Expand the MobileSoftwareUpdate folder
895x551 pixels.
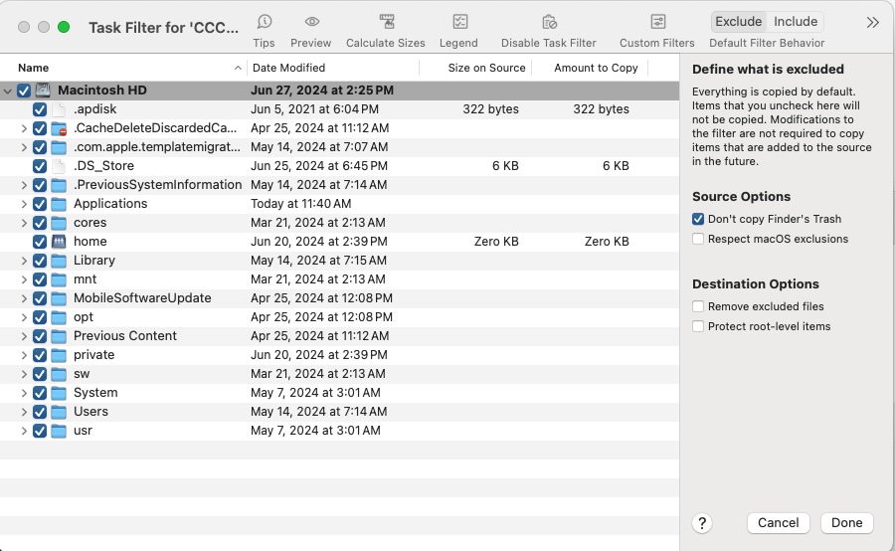click(x=24, y=298)
